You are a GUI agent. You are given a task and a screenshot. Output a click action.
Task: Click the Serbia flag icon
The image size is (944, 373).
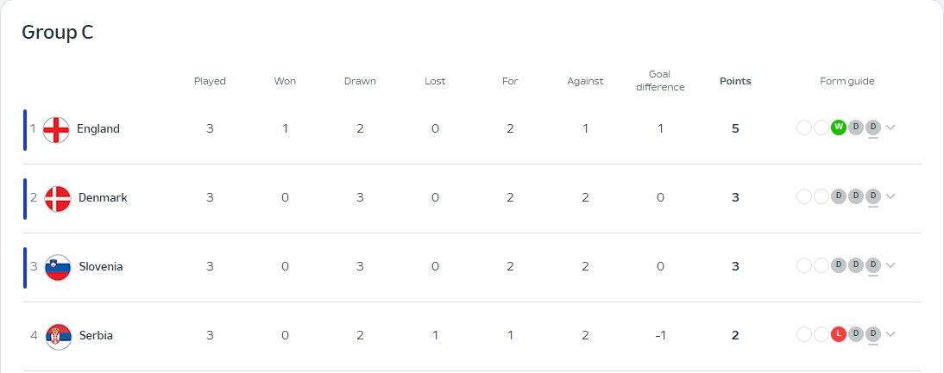pos(59,336)
